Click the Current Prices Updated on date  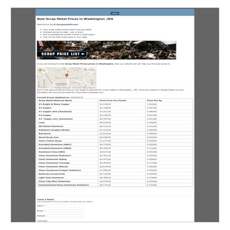(77, 98)
